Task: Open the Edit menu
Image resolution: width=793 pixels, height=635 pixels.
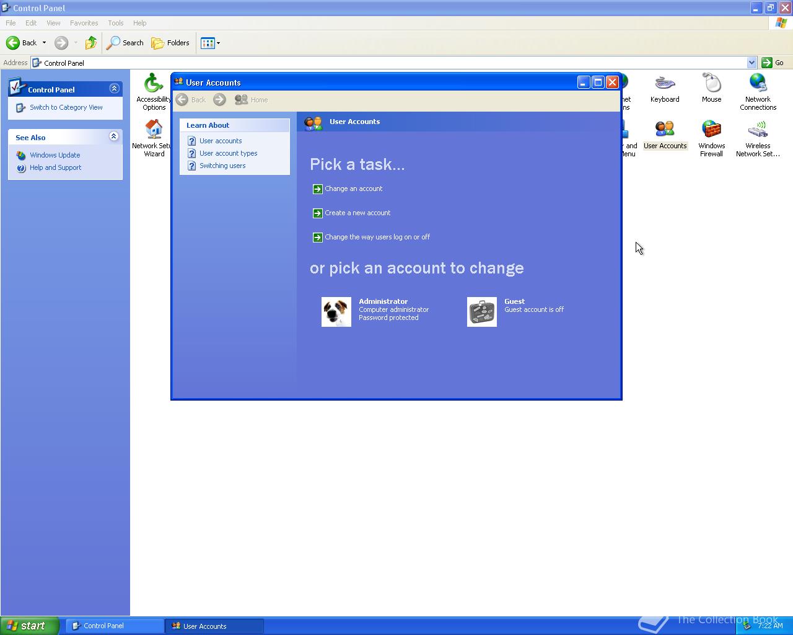Action: point(31,23)
